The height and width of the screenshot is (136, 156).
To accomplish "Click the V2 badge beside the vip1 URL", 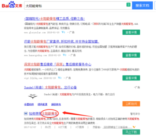I will pyautogui.click(x=60, y=78).
